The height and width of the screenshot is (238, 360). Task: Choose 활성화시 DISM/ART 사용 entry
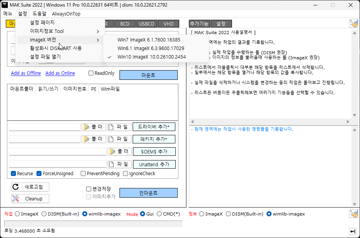(60, 48)
